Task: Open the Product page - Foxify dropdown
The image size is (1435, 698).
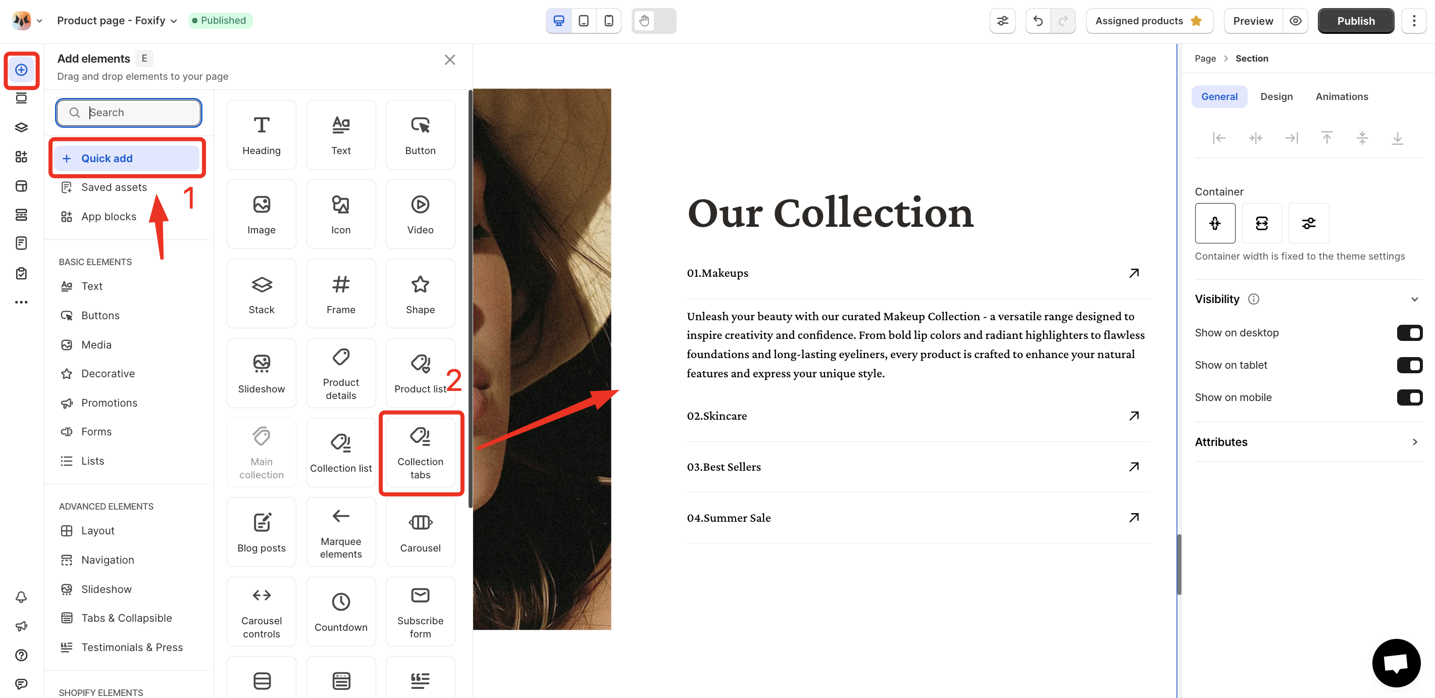Action: 117,21
